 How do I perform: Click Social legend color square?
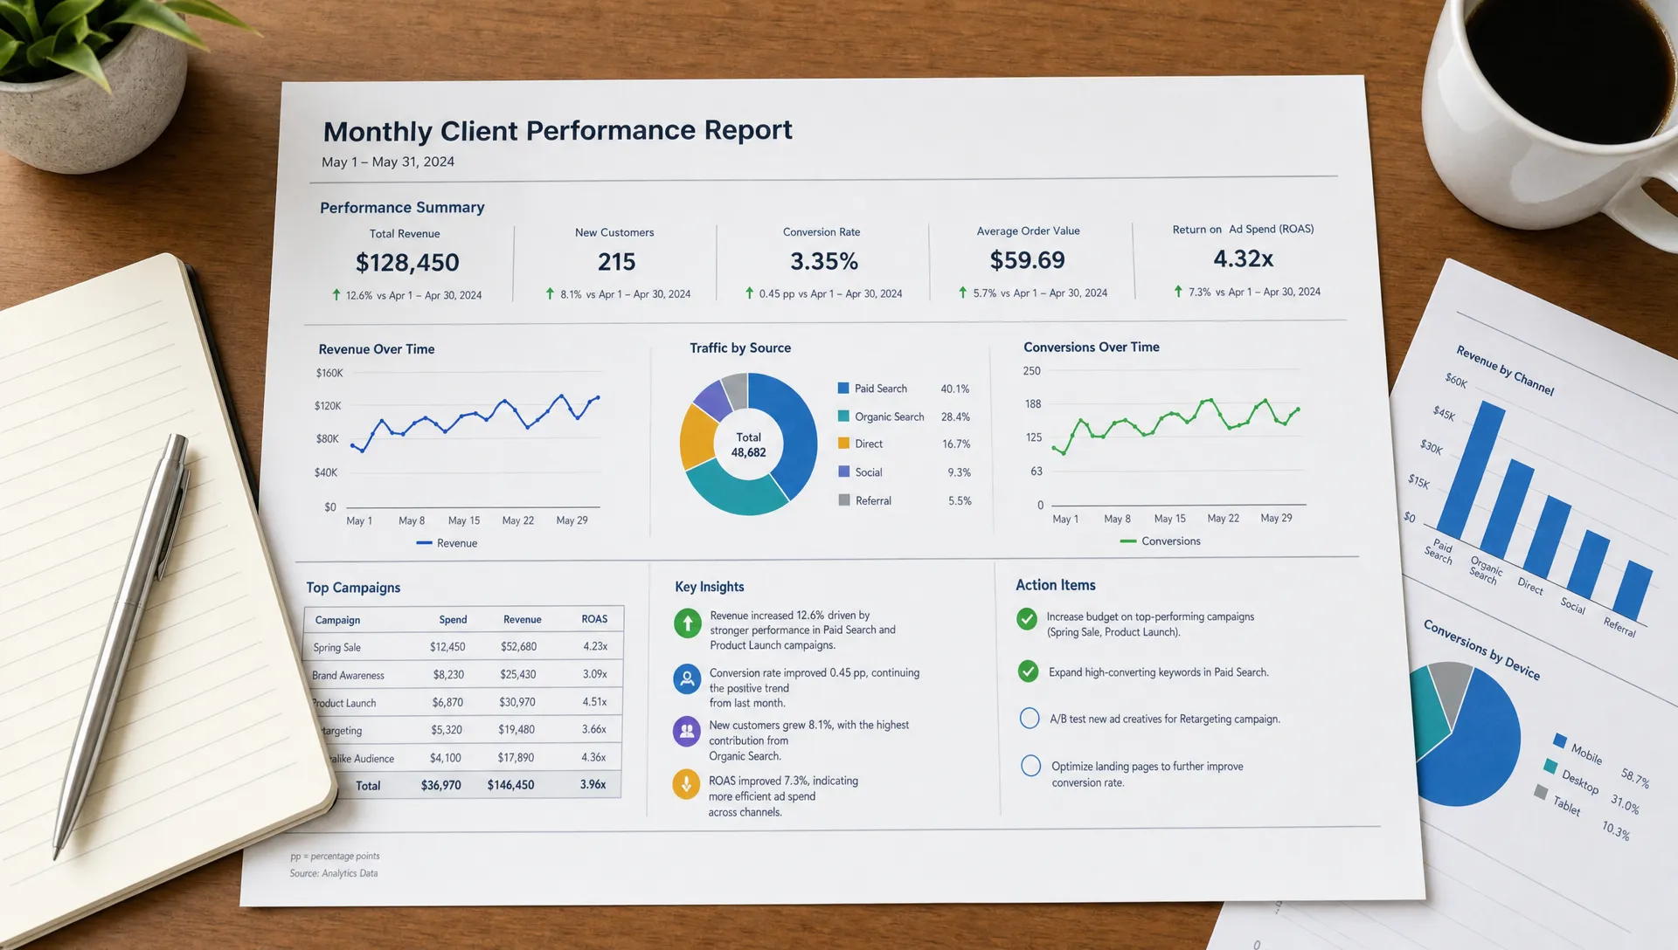pos(844,472)
